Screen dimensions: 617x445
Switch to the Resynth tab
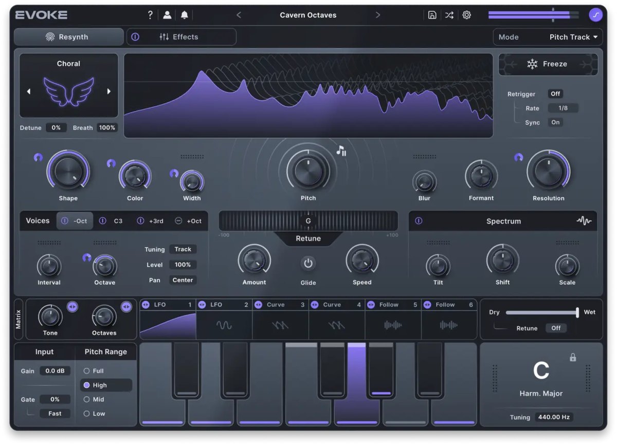click(68, 37)
